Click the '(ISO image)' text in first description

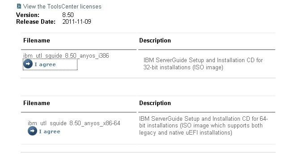[x=208, y=68]
